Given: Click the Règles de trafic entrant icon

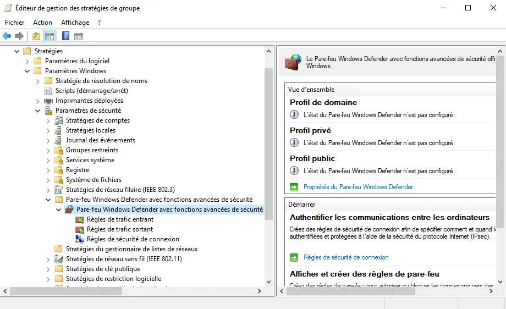Looking at the screenshot, I should click(80, 220).
